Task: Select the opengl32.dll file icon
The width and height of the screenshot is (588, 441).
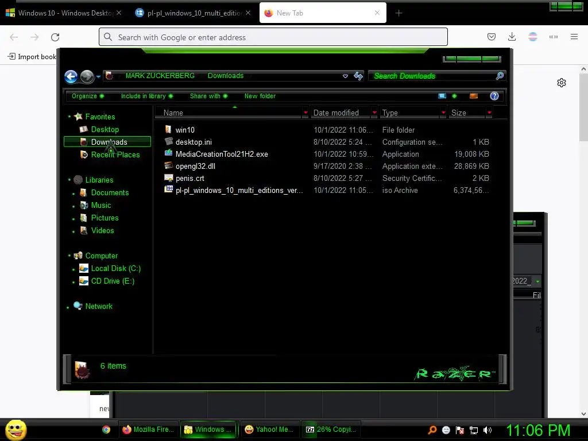Action: pyautogui.click(x=169, y=165)
